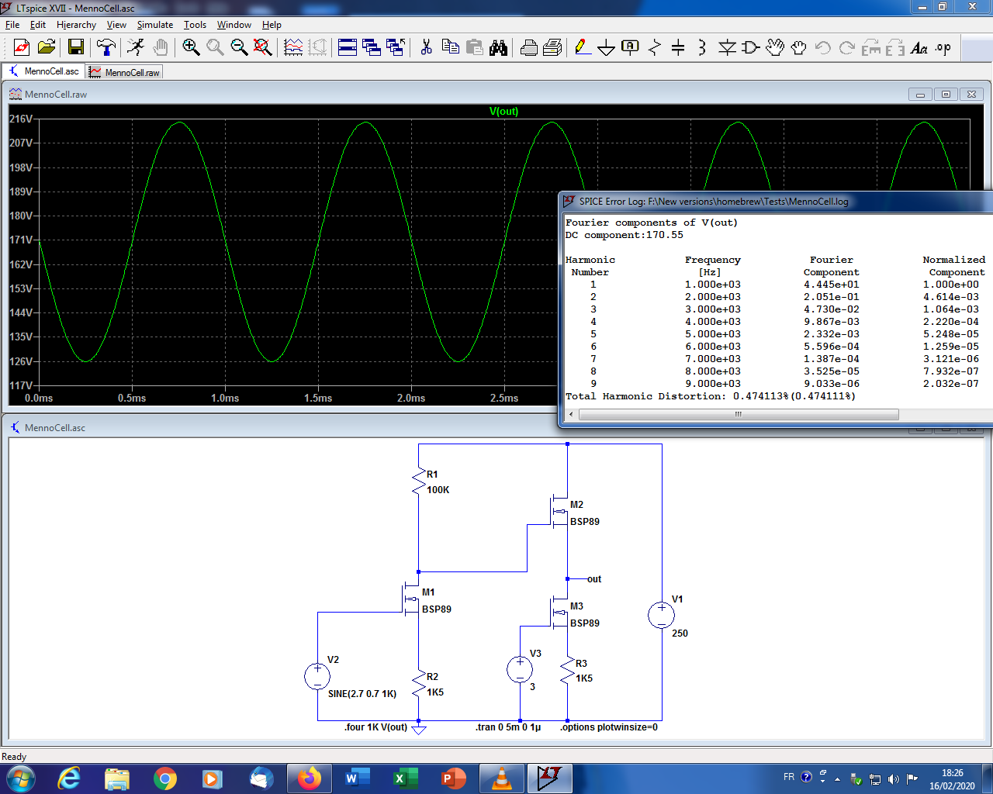Click the SINE(2.7 0.7 1K) source value
The width and height of the screenshot is (993, 794).
click(x=362, y=694)
